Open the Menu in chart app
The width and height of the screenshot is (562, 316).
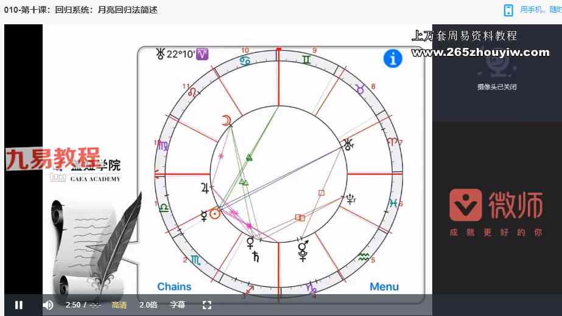(x=384, y=287)
